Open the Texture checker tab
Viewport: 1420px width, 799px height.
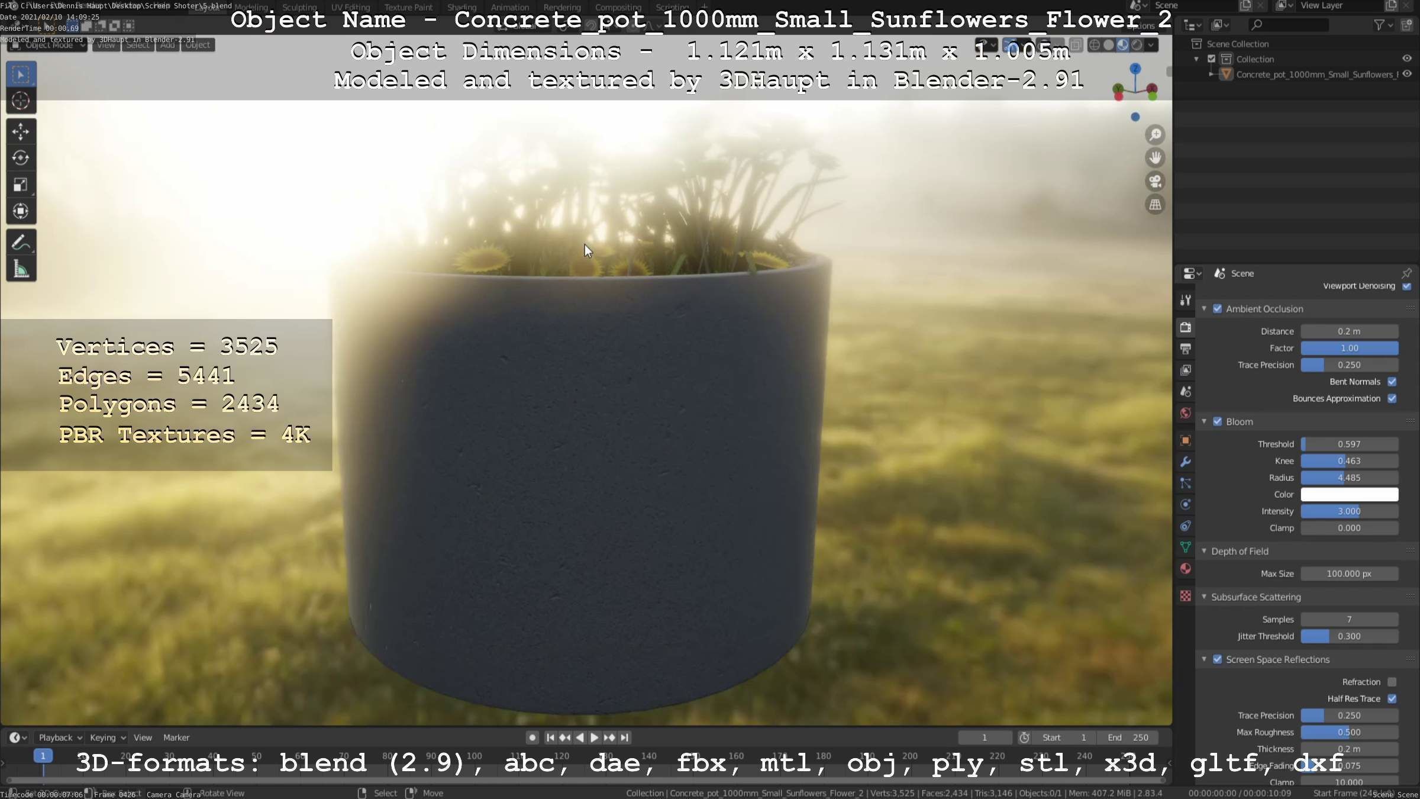coord(1185,596)
